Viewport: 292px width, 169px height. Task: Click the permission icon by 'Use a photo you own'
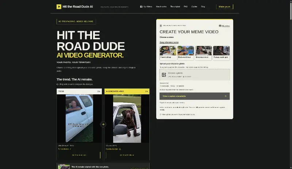pyautogui.click(x=161, y=114)
